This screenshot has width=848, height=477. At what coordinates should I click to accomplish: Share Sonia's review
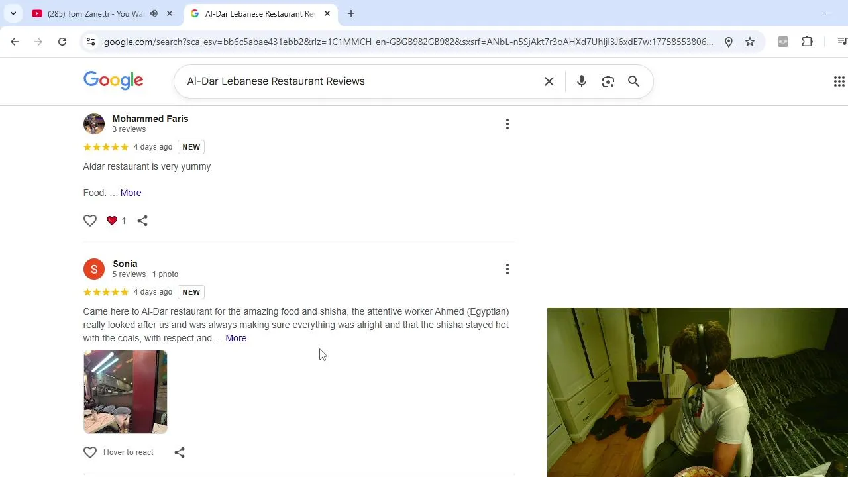(180, 452)
